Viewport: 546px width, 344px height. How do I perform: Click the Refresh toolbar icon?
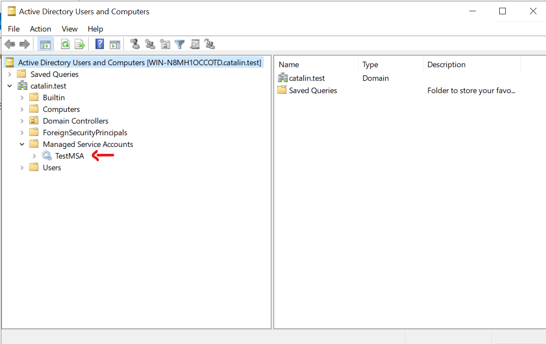(65, 44)
